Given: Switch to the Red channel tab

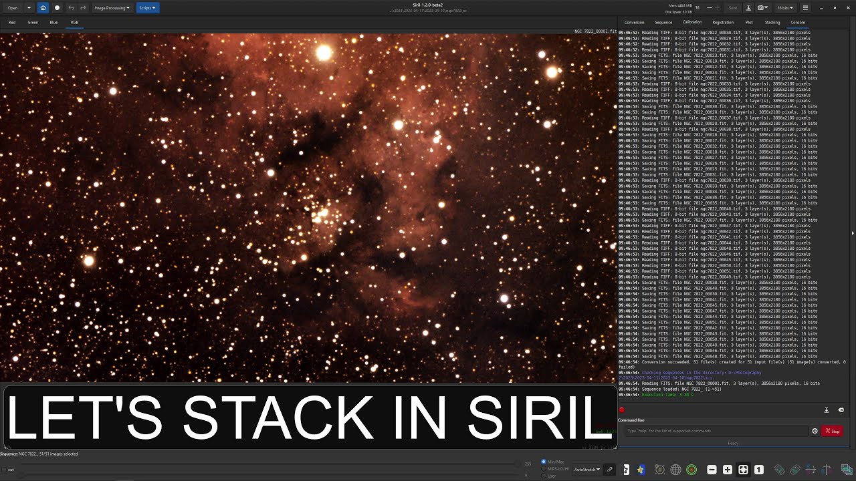Looking at the screenshot, I should click(12, 22).
